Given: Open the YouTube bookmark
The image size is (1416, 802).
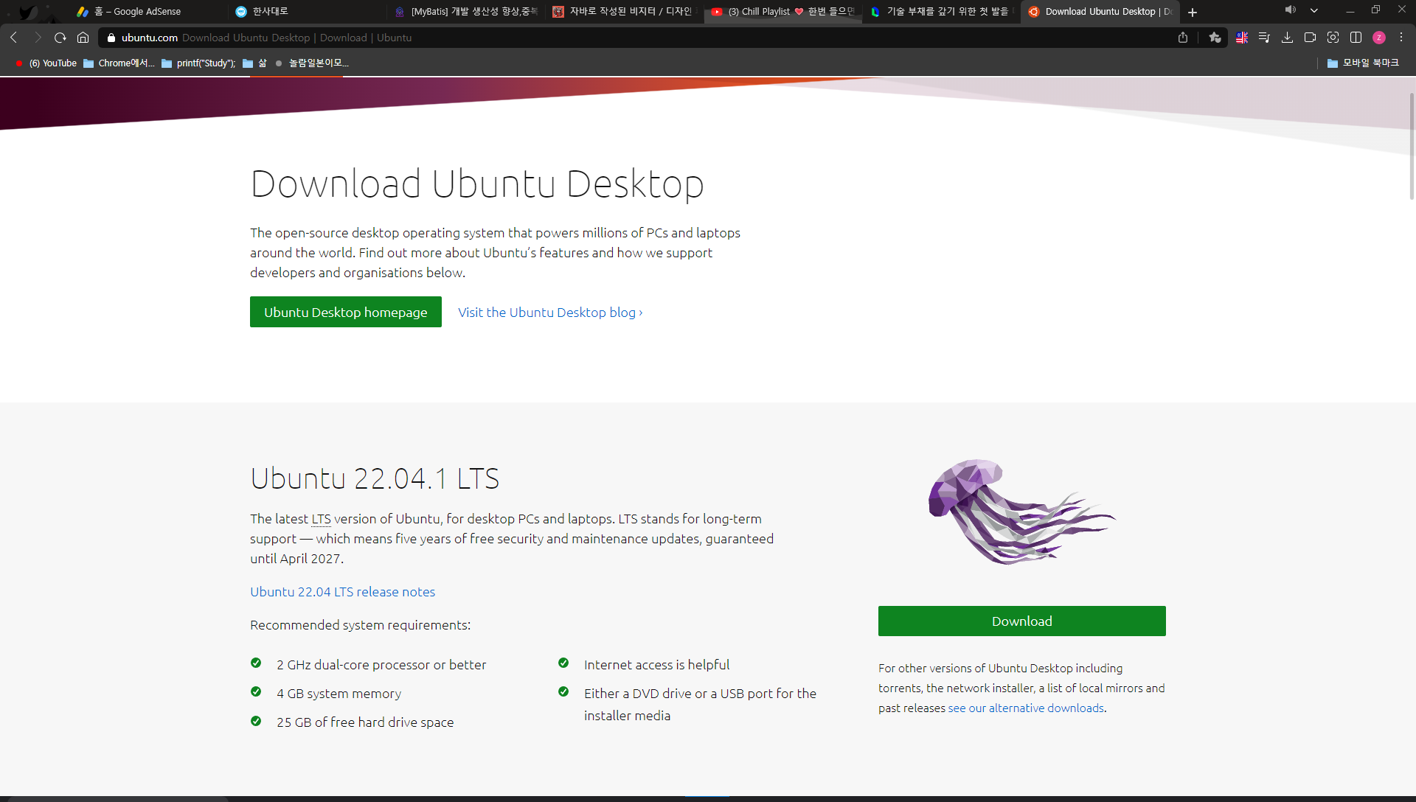Looking at the screenshot, I should [x=46, y=63].
